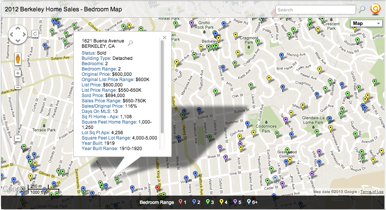
Task: Zoom in with the plus button
Action: point(18,73)
